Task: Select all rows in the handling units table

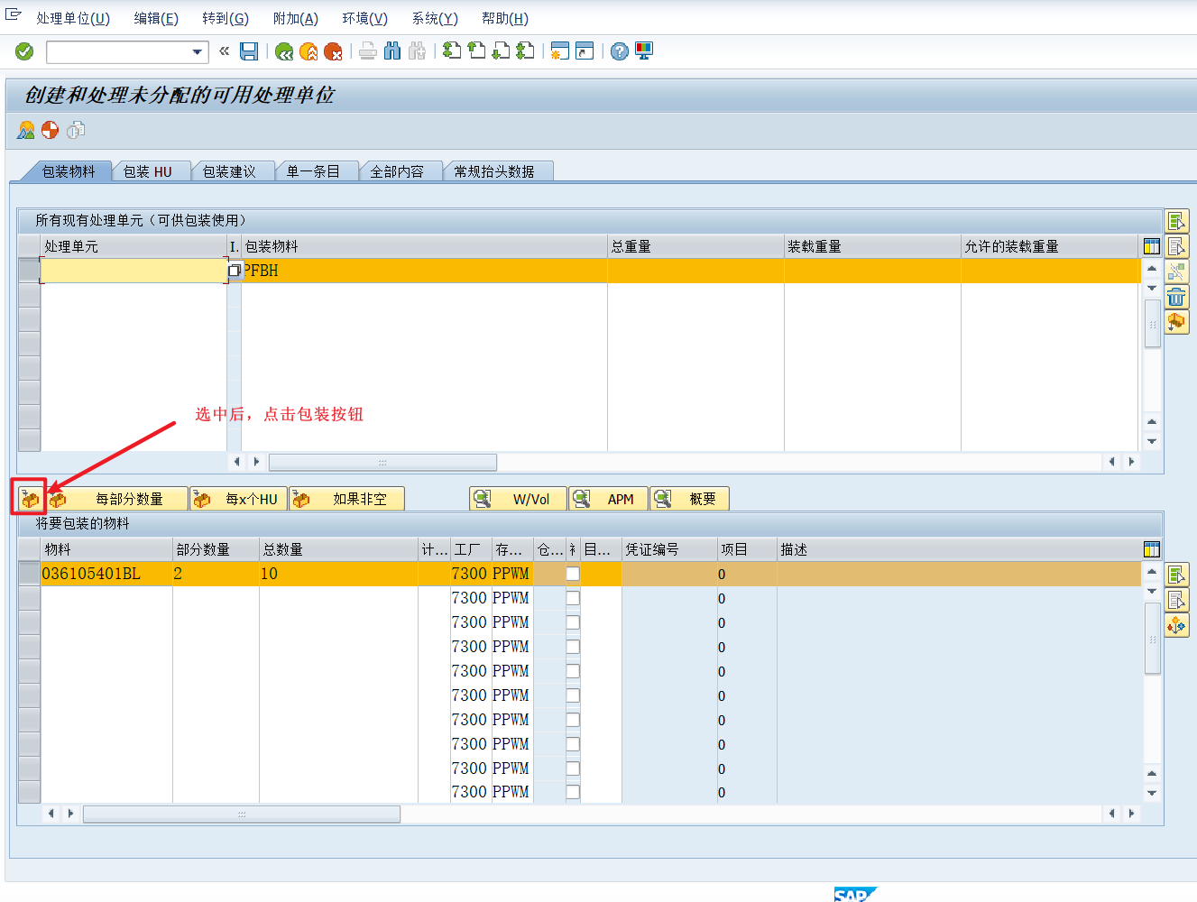Action: [x=1176, y=221]
